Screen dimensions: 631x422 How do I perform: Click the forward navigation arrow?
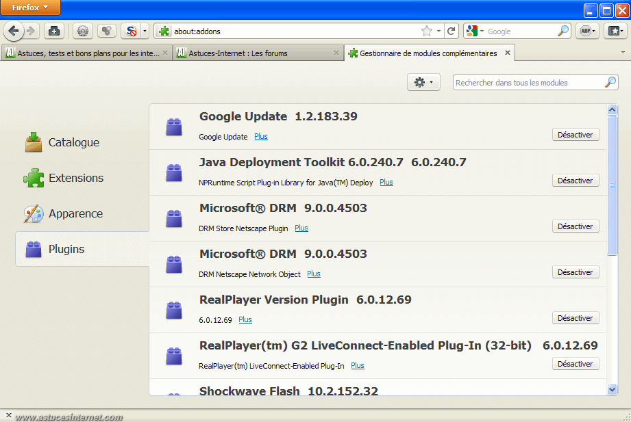[x=32, y=31]
